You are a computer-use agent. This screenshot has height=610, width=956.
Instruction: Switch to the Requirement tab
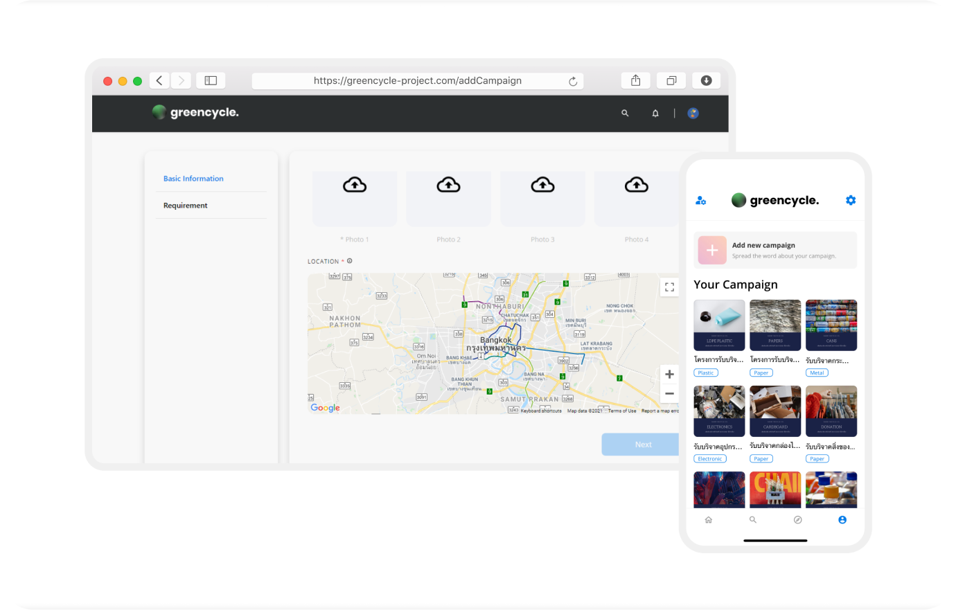(x=186, y=206)
